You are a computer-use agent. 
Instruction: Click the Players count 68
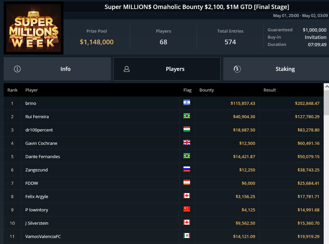(x=164, y=42)
